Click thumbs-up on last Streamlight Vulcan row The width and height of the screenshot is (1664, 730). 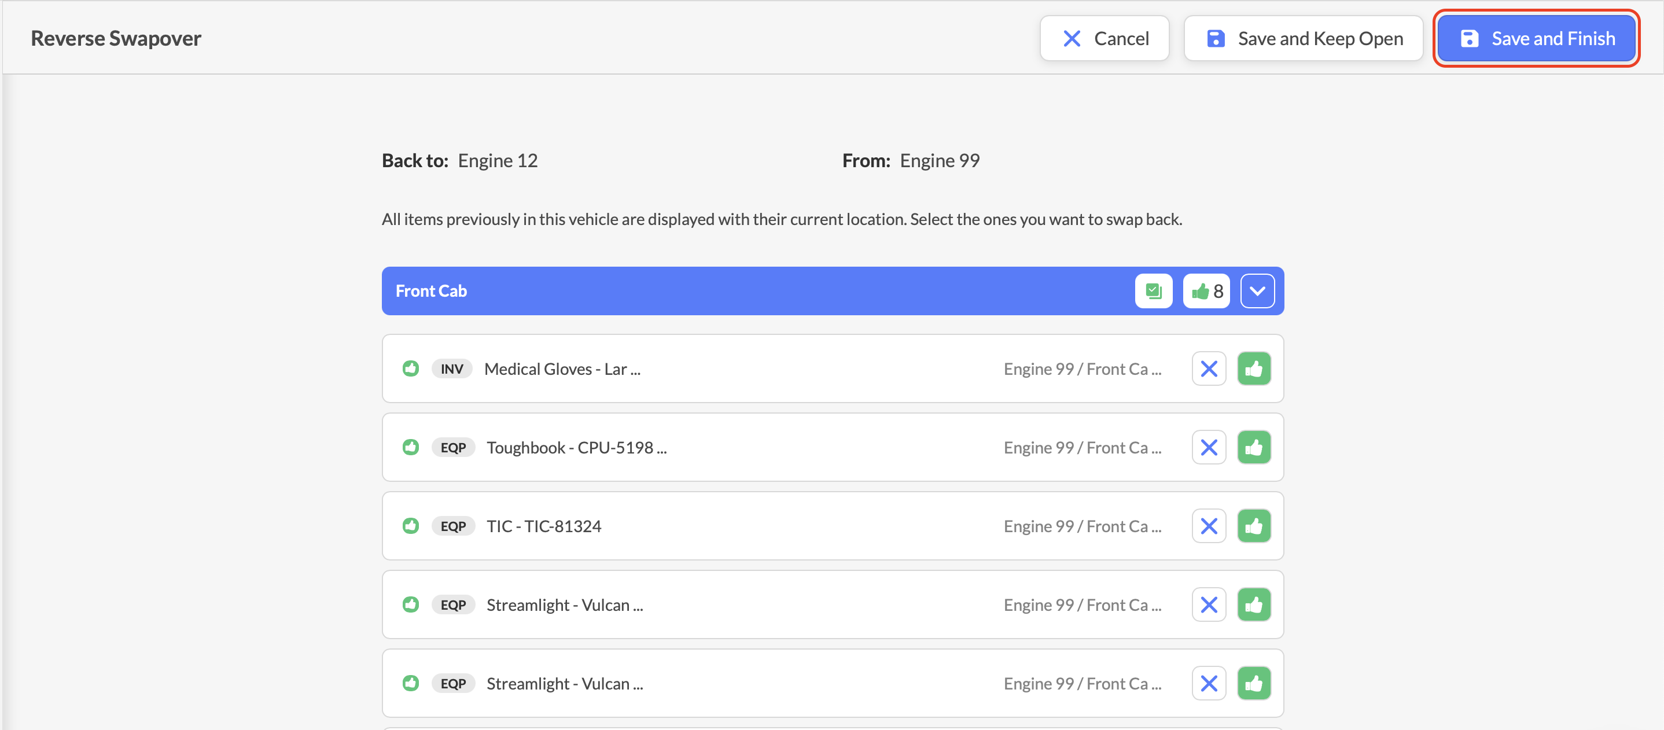[x=1254, y=683]
